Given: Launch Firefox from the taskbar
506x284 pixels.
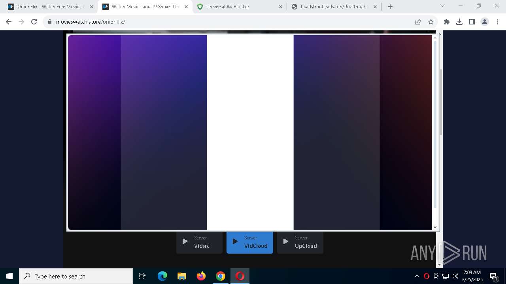Looking at the screenshot, I should pyautogui.click(x=201, y=276).
